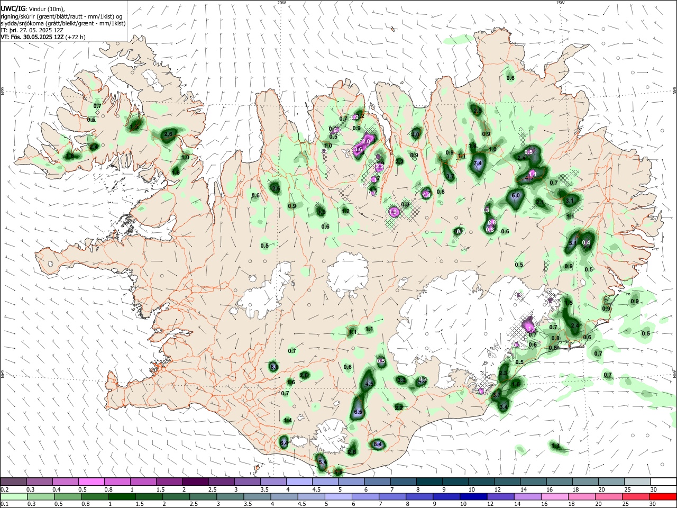Click the 6.4 precipitation value on the map
Screen dimensions: 677x508
(284, 443)
